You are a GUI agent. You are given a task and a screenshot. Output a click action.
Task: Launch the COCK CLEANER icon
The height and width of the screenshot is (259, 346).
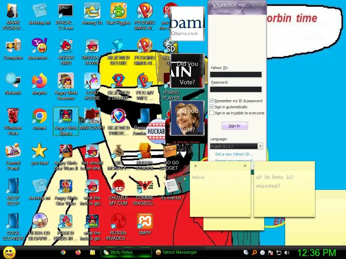click(13, 227)
